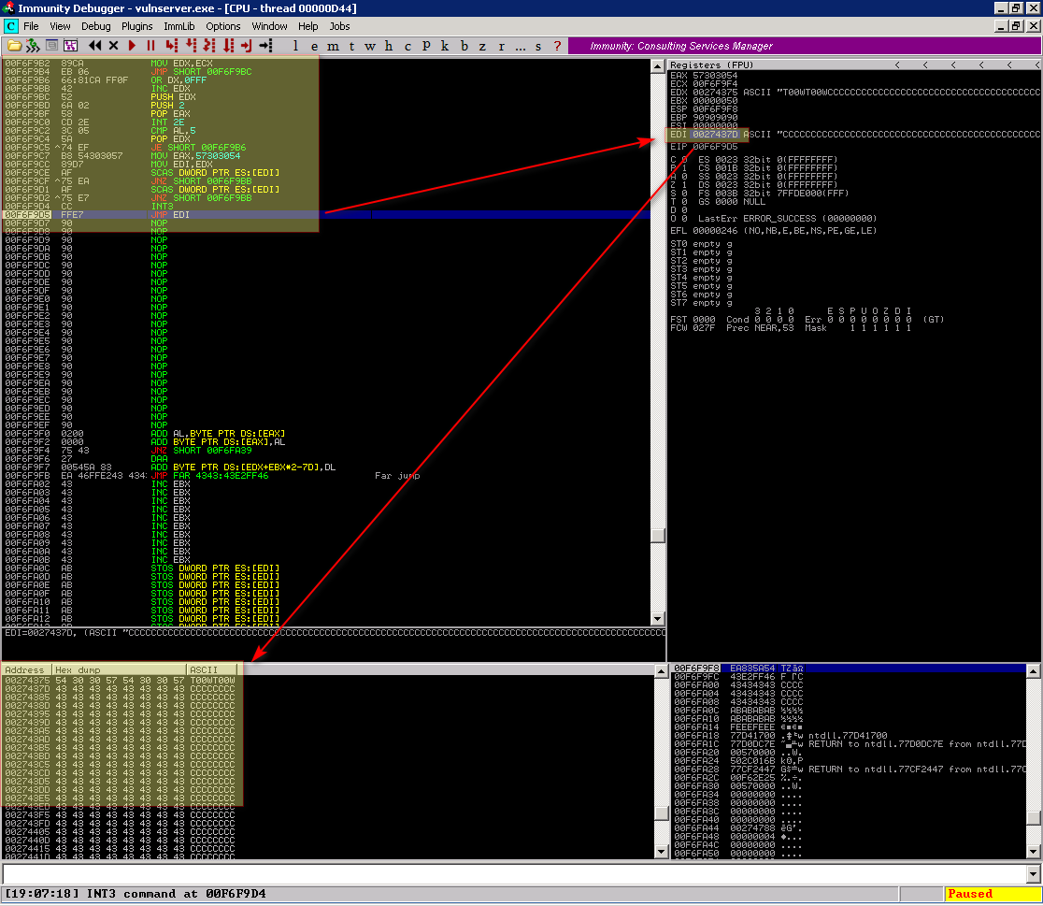Select MOV EAX,57303054 instruction line
The height and width of the screenshot is (906, 1043).
click(326, 156)
